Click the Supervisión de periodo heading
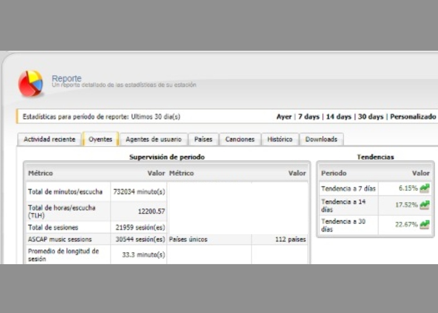Screen dimensions: 438x313 click(x=167, y=157)
